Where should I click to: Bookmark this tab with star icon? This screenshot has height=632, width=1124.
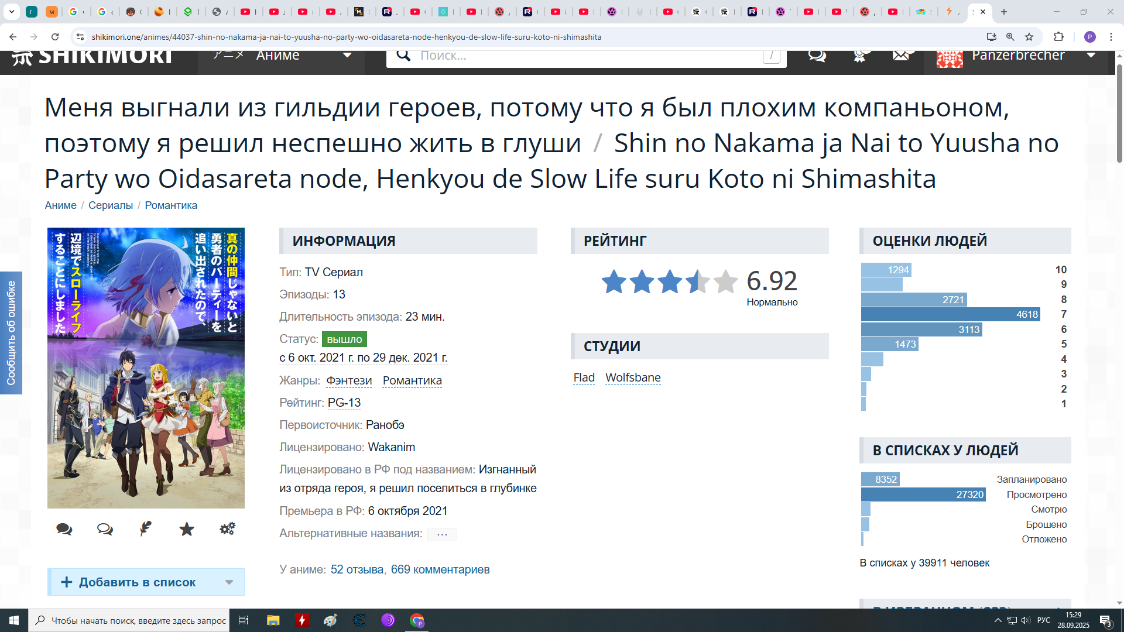click(x=1029, y=37)
